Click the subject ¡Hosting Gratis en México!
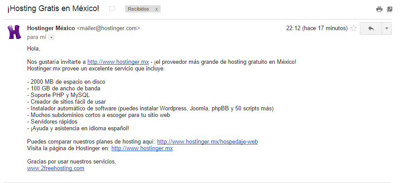406x183 pixels. point(53,9)
